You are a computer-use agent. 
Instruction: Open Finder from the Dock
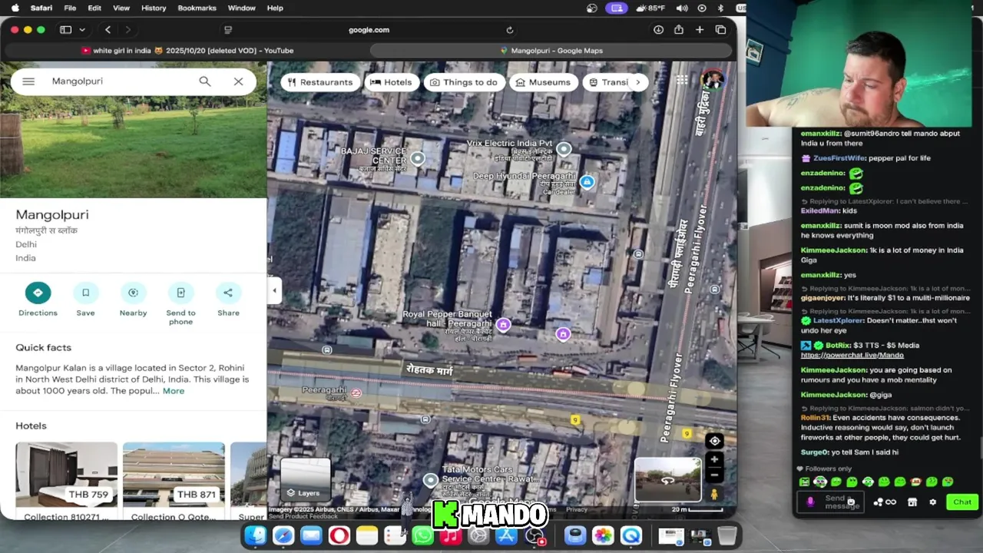click(x=255, y=535)
